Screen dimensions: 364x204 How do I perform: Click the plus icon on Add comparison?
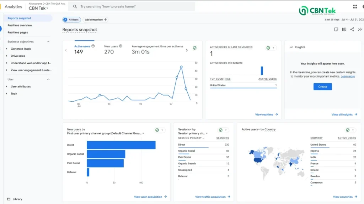click(x=105, y=20)
